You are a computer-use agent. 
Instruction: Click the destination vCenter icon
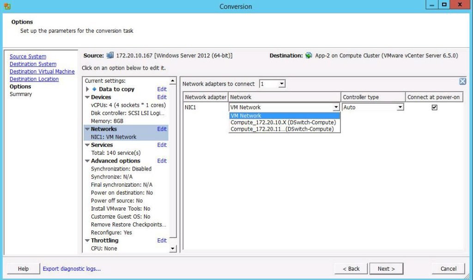[309, 55]
